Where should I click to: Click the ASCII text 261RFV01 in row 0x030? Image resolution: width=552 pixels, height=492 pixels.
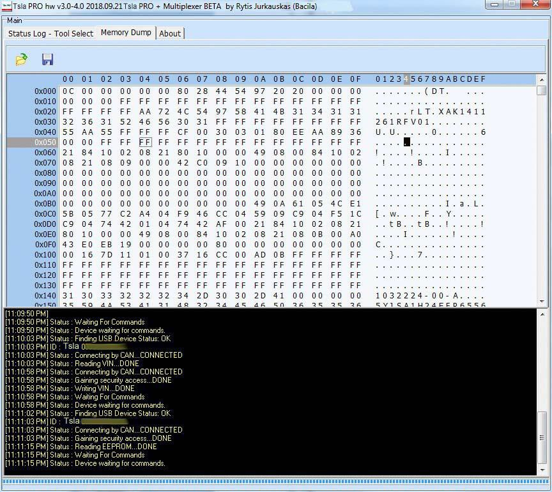point(403,122)
